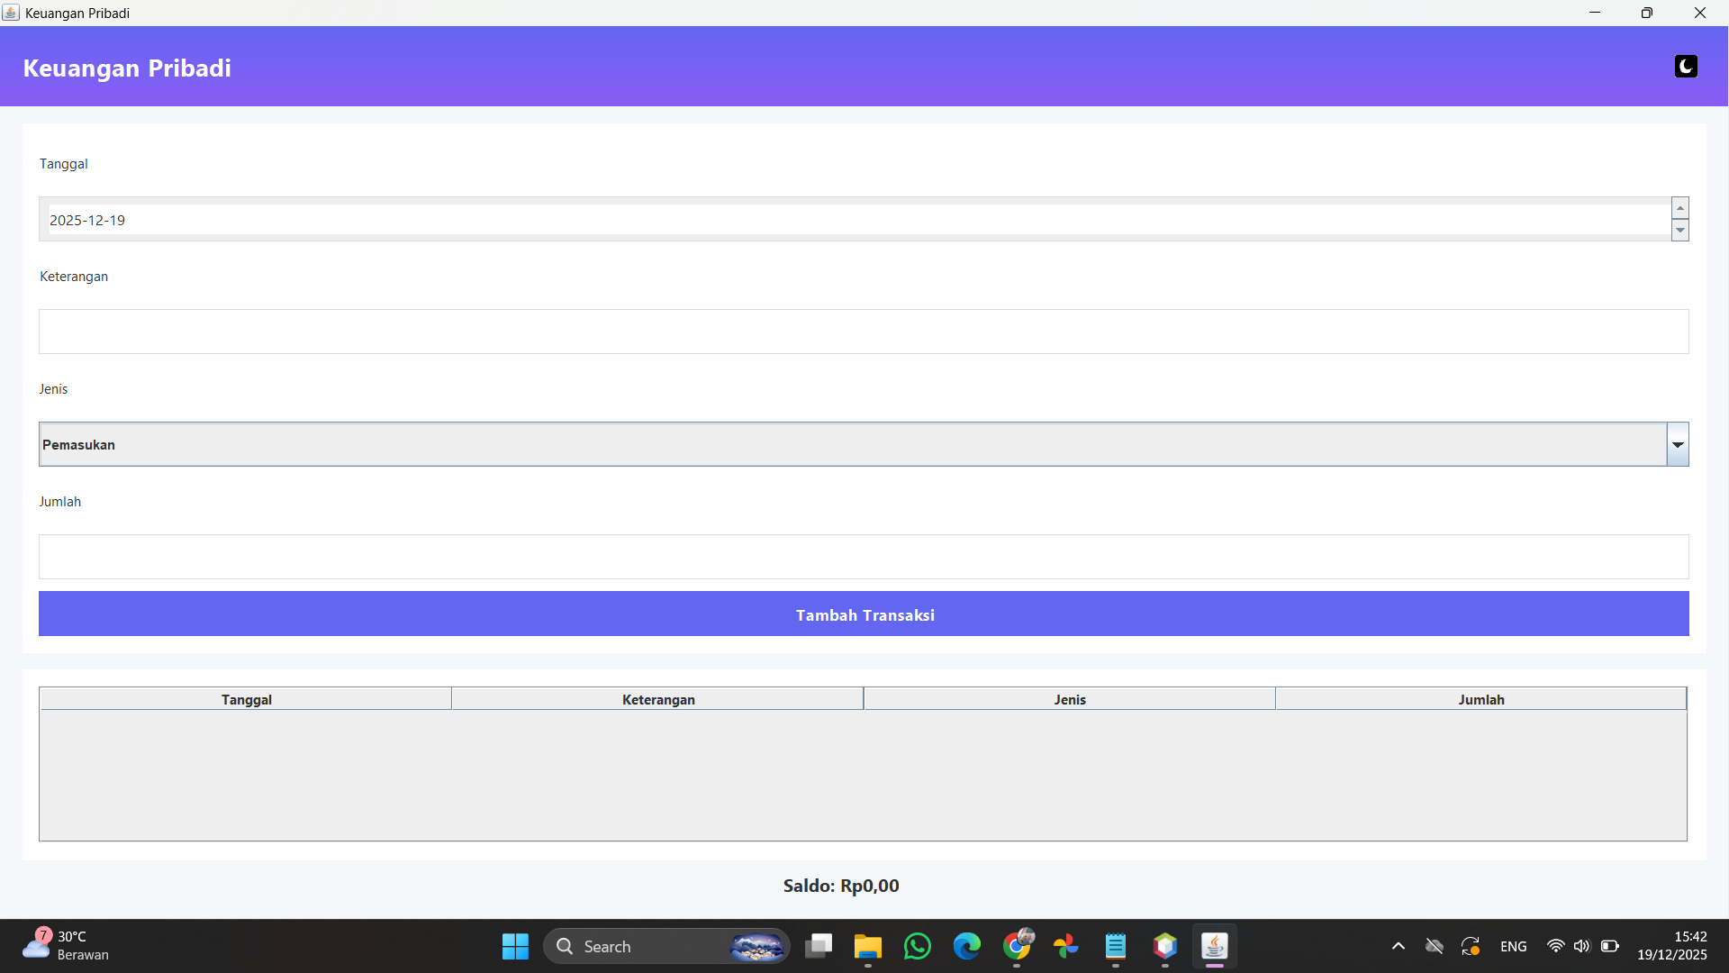Open WhatsApp from the taskbar

pos(918,946)
